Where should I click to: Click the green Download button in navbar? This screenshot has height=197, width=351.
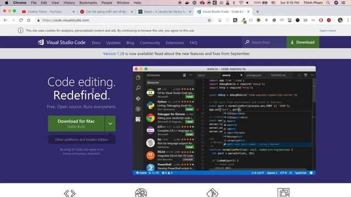(303, 42)
